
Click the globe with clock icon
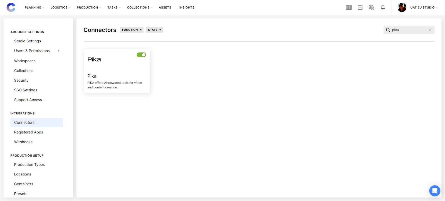[x=371, y=7]
